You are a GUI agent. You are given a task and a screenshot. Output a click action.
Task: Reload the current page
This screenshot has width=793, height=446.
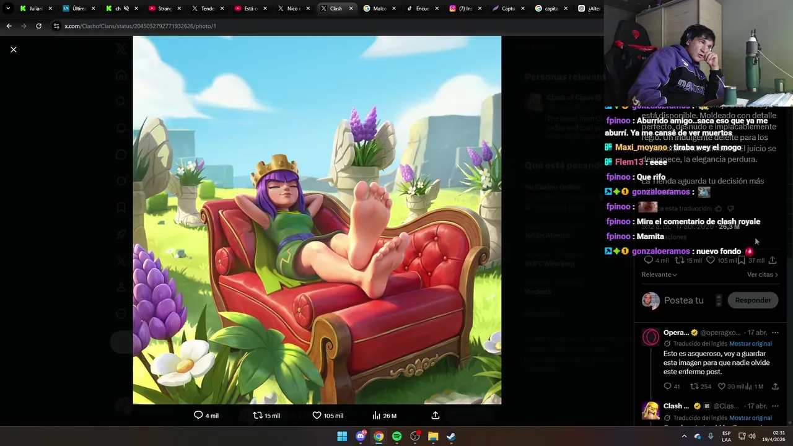tap(38, 26)
